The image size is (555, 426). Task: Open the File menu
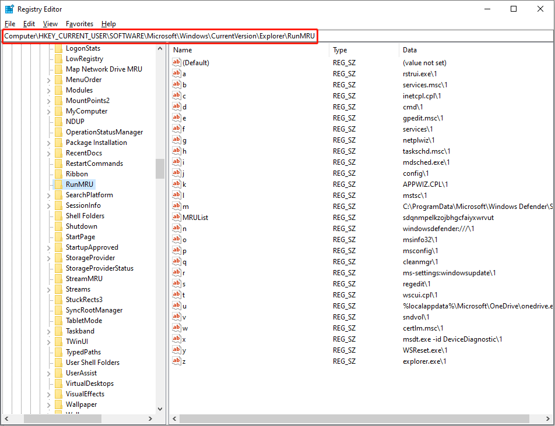point(10,24)
